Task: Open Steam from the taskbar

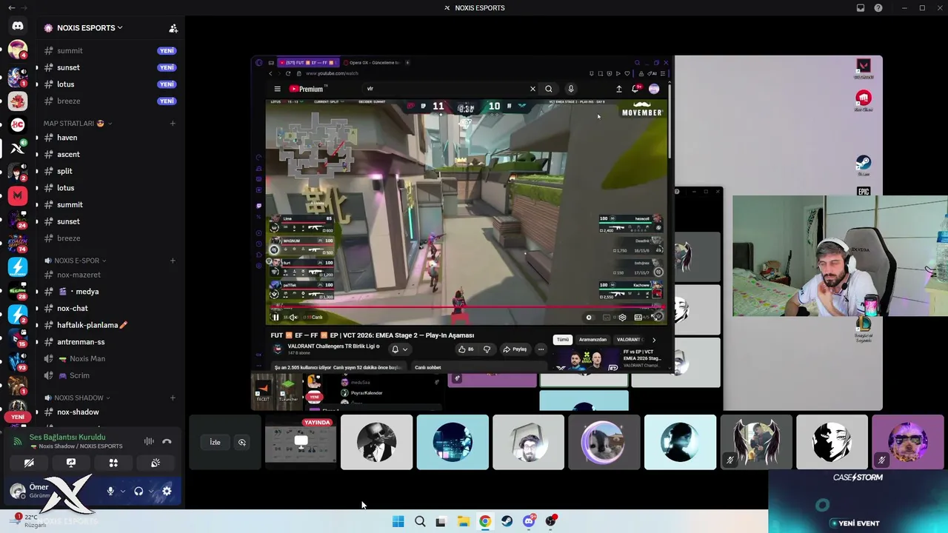Action: 507,521
